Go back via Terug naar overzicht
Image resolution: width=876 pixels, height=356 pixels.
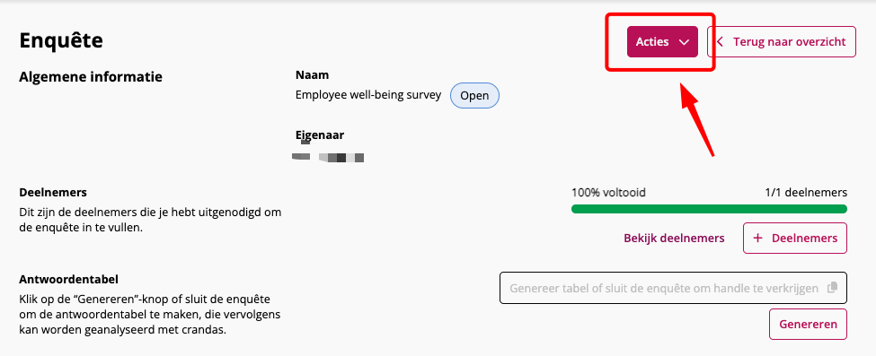pos(781,42)
